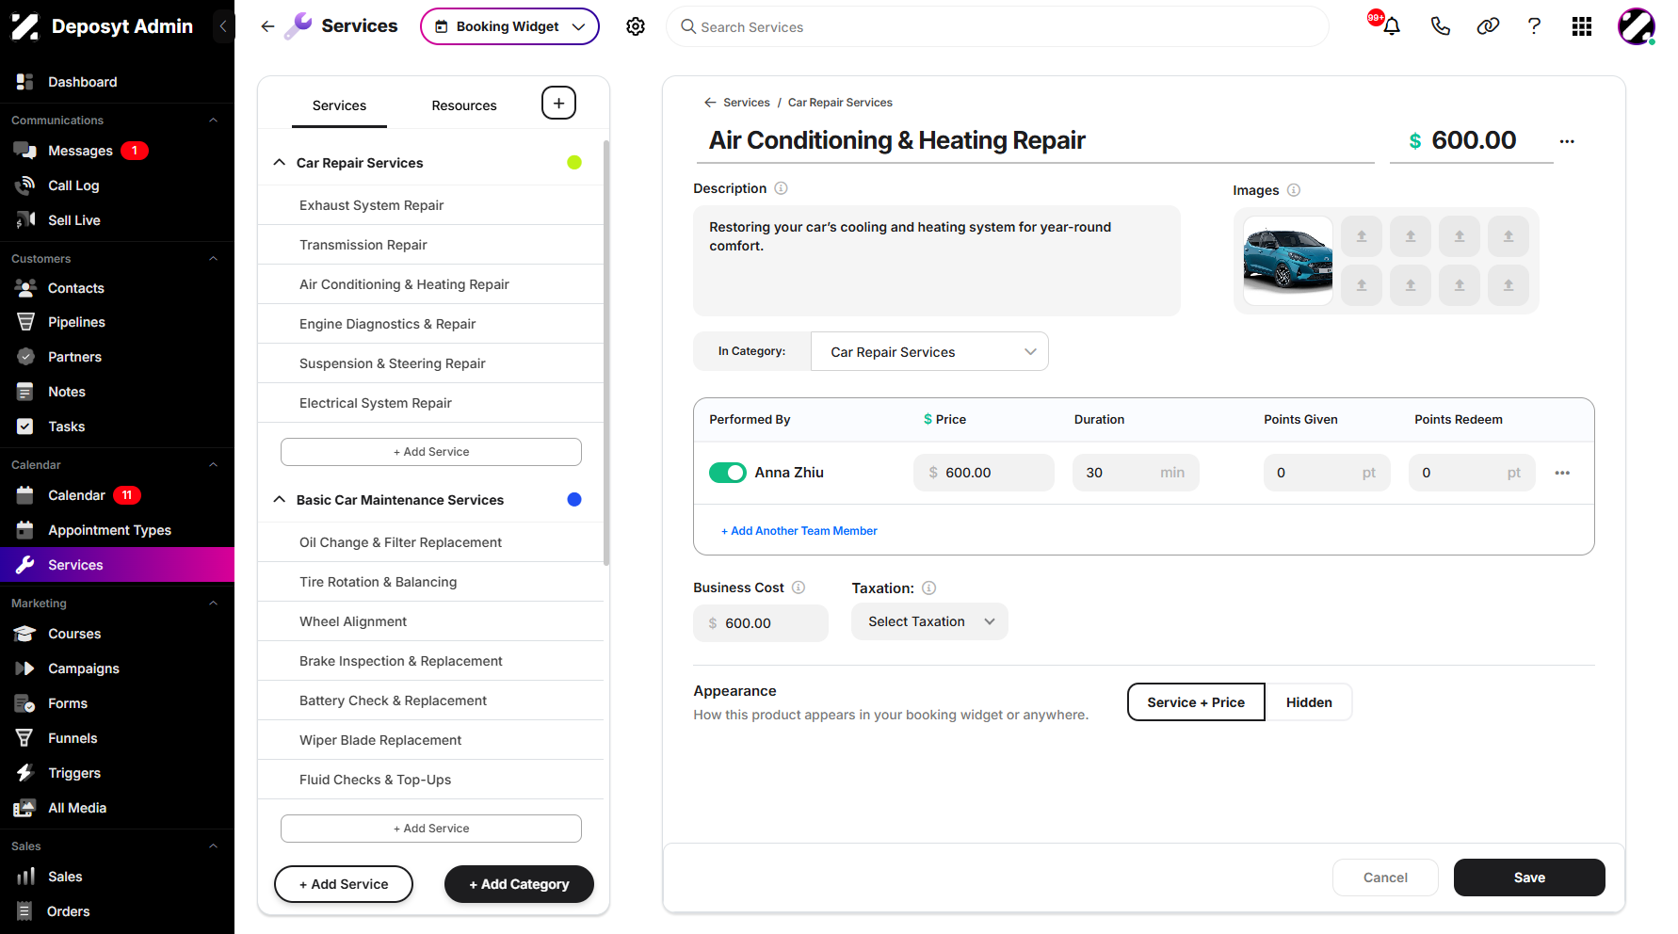
Task: Collapse Car Repair Services category
Action: 280,162
